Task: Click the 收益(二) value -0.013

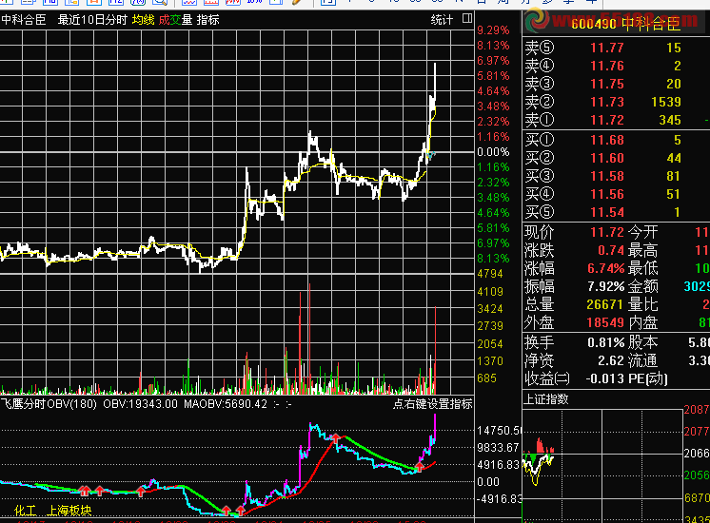Action: pos(604,378)
